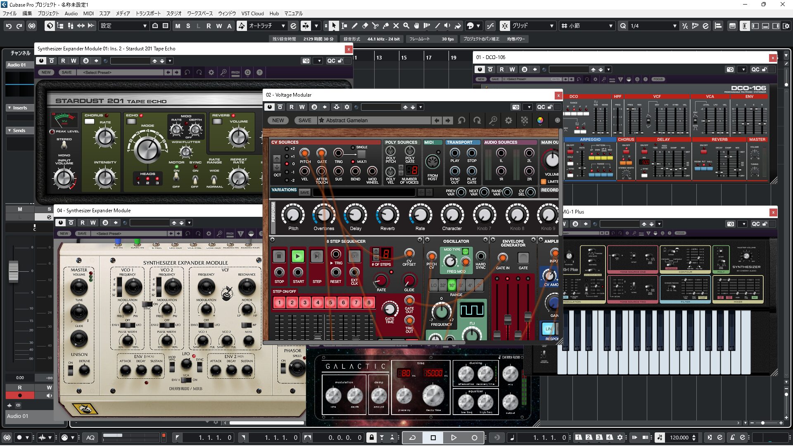Click SAVE button in Voltage Modular

(x=305, y=120)
